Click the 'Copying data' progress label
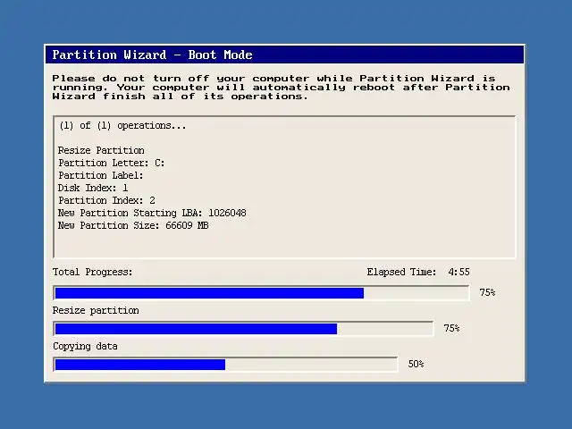Image resolution: width=572 pixels, height=429 pixels. 85,346
